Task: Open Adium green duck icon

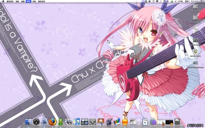Action: pos(61,122)
